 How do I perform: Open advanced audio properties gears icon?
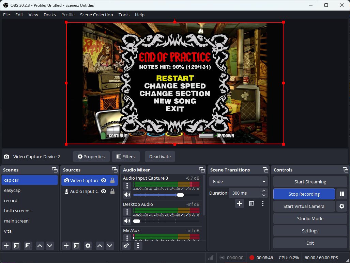click(126, 246)
